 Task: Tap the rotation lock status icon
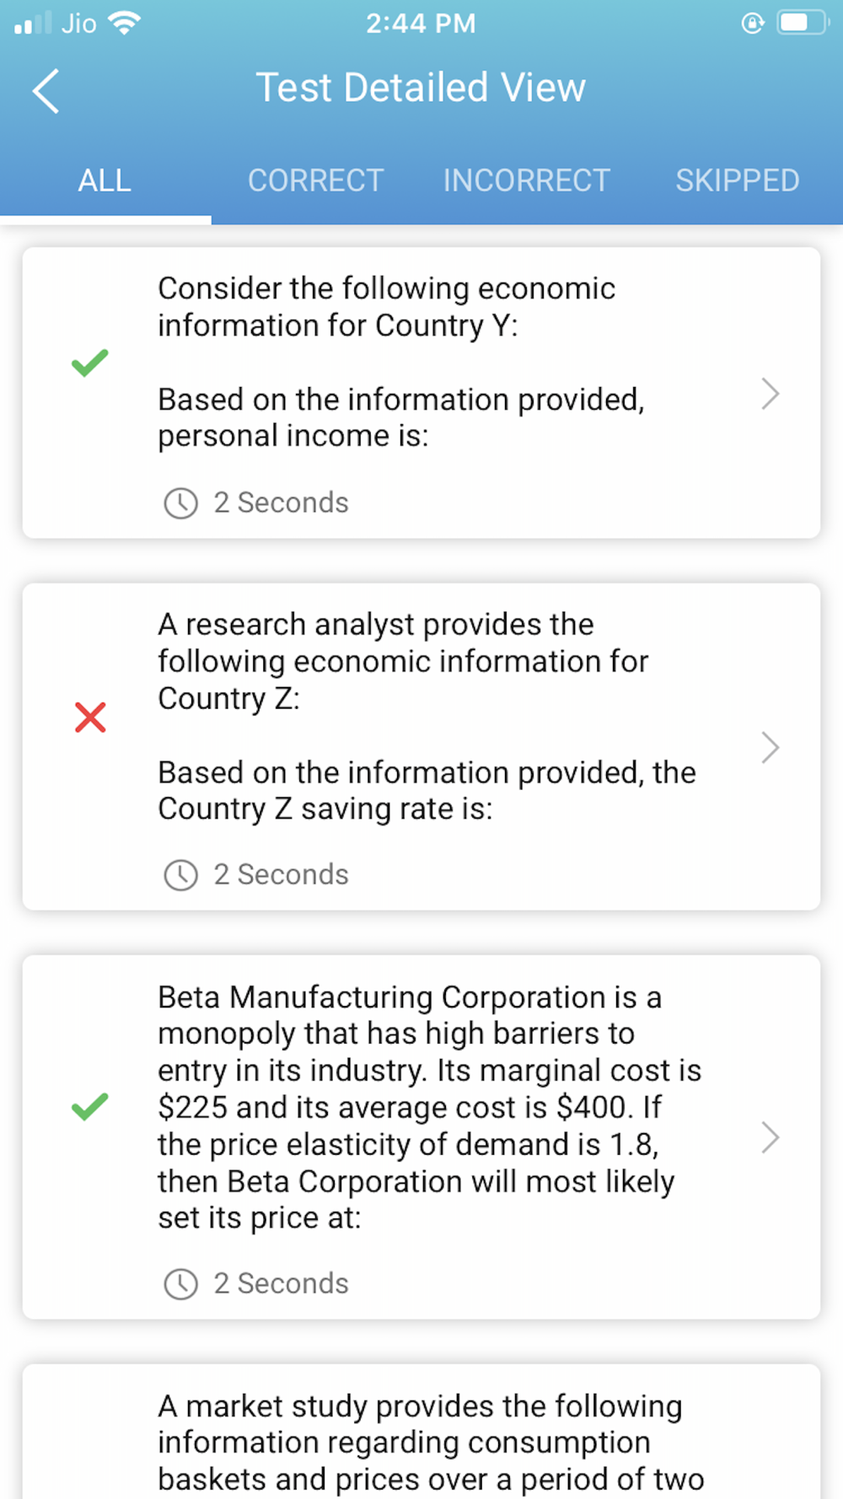pyautogui.click(x=752, y=23)
